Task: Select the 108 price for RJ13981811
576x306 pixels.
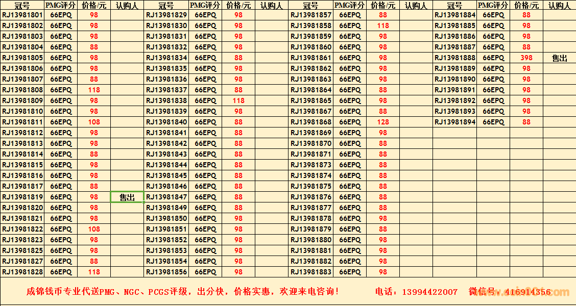Action: click(94, 122)
